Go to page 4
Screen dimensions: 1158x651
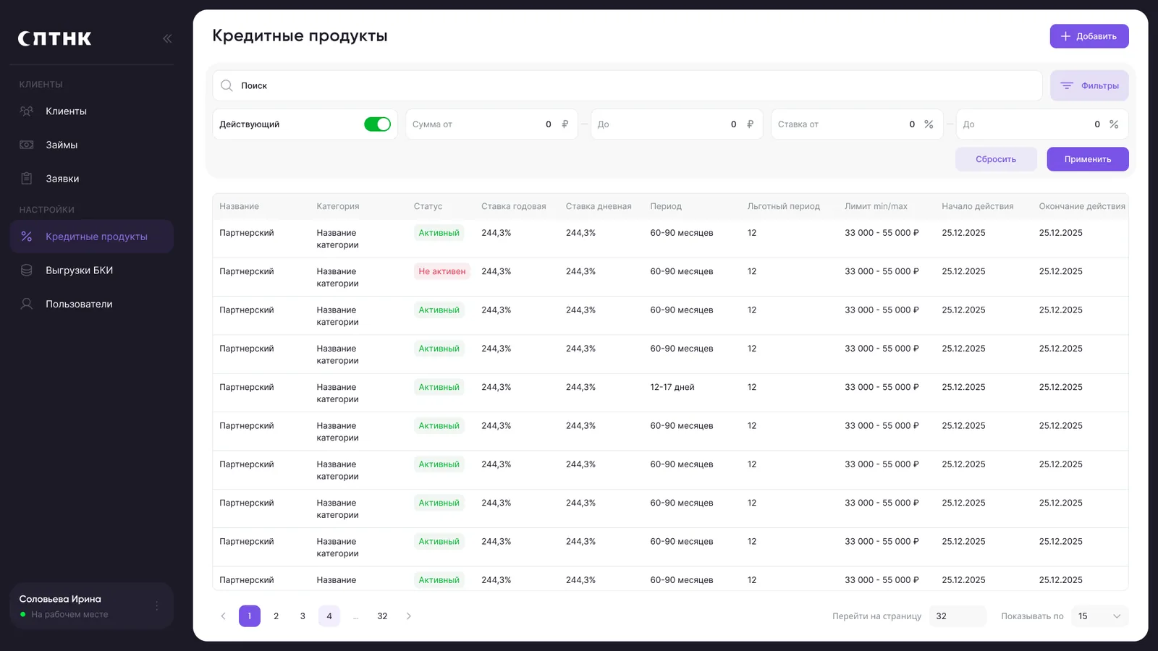pos(329,616)
